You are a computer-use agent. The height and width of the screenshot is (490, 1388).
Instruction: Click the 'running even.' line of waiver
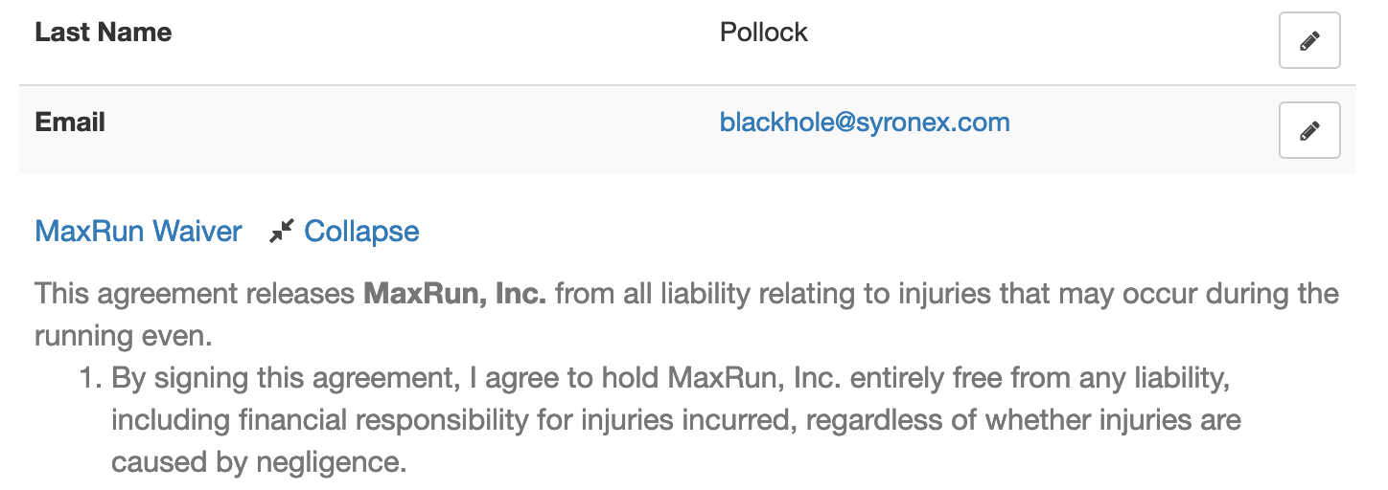tap(123, 337)
